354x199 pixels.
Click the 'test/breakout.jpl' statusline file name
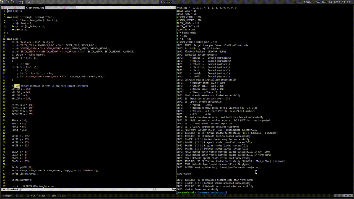12,189
